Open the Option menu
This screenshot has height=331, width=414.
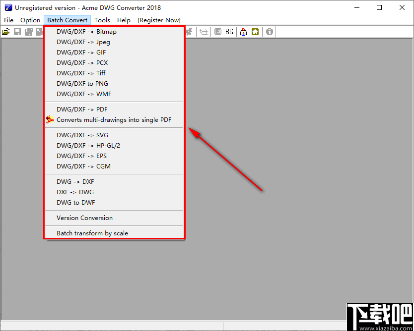coord(30,20)
